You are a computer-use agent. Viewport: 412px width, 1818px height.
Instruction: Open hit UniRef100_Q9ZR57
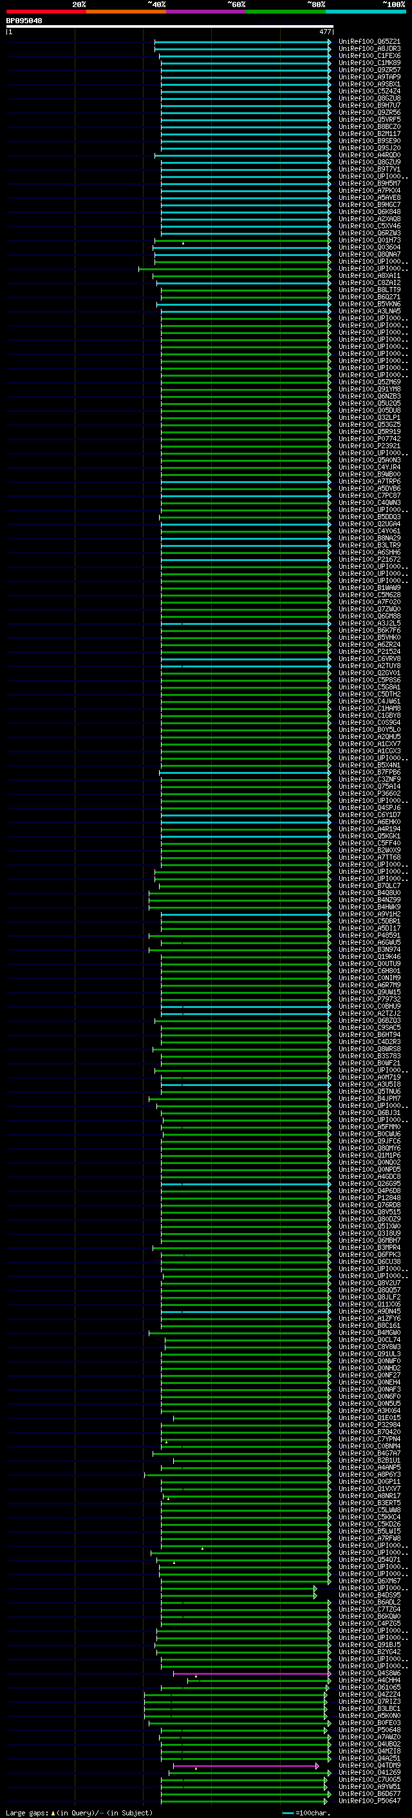(x=369, y=70)
